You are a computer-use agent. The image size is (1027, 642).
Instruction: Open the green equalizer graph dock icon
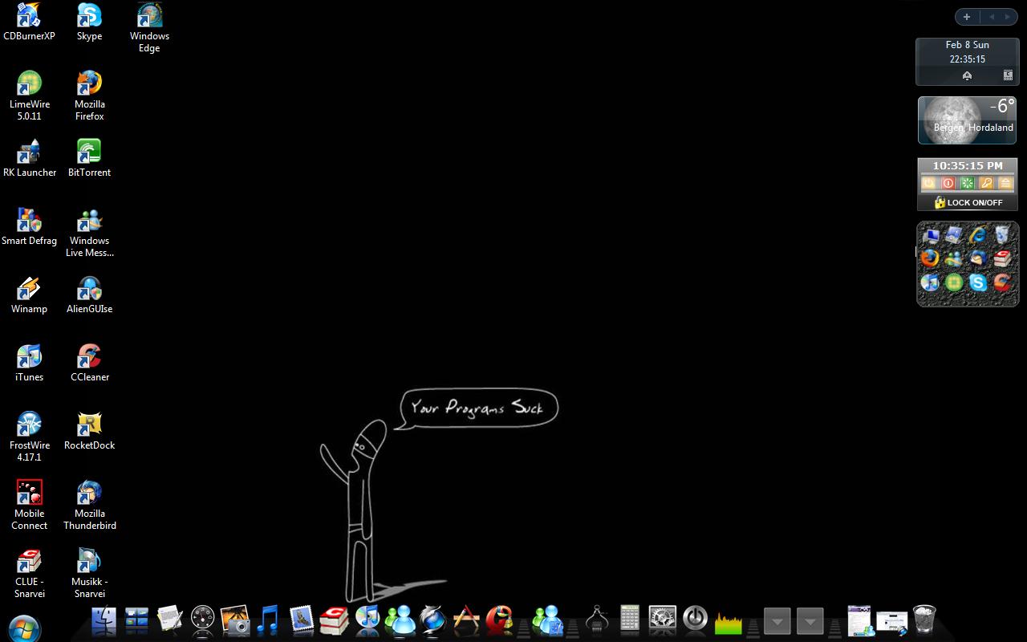(x=729, y=622)
